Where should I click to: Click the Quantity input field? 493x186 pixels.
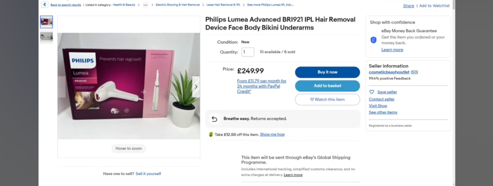[x=248, y=52]
